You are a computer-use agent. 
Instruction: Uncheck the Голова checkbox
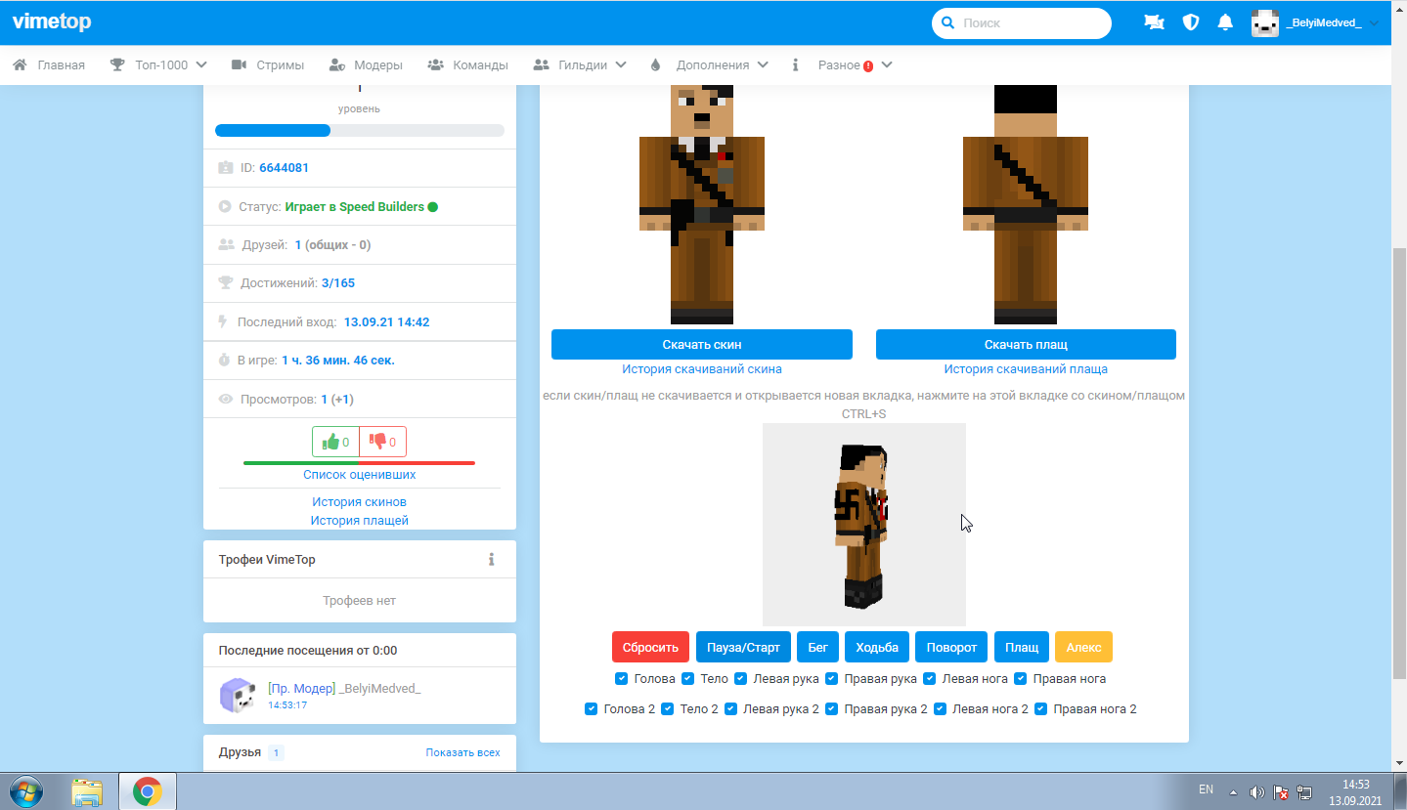622,678
